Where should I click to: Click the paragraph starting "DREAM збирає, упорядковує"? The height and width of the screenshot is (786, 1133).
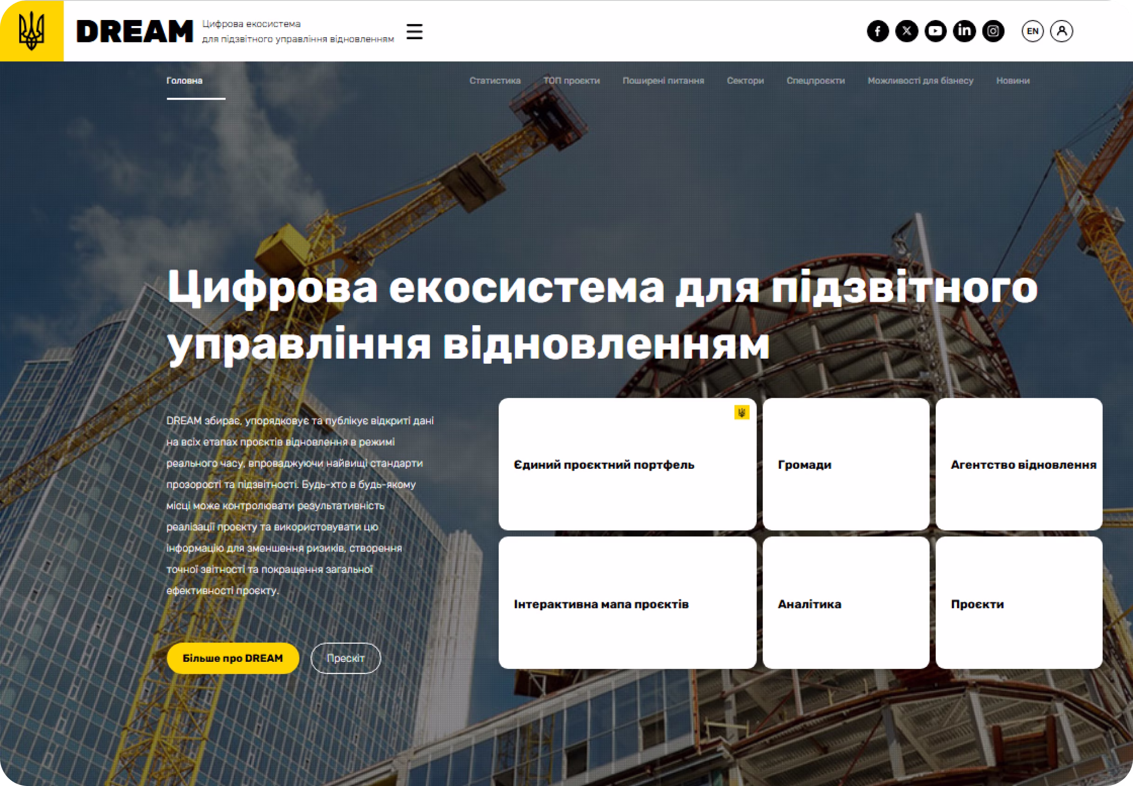[x=300, y=505]
